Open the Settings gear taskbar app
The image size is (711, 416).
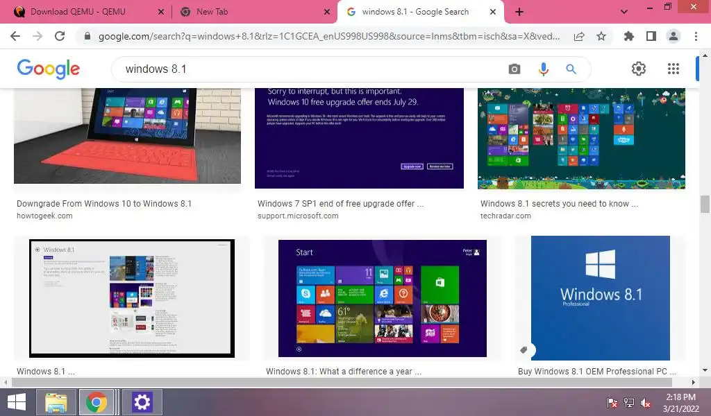click(142, 402)
